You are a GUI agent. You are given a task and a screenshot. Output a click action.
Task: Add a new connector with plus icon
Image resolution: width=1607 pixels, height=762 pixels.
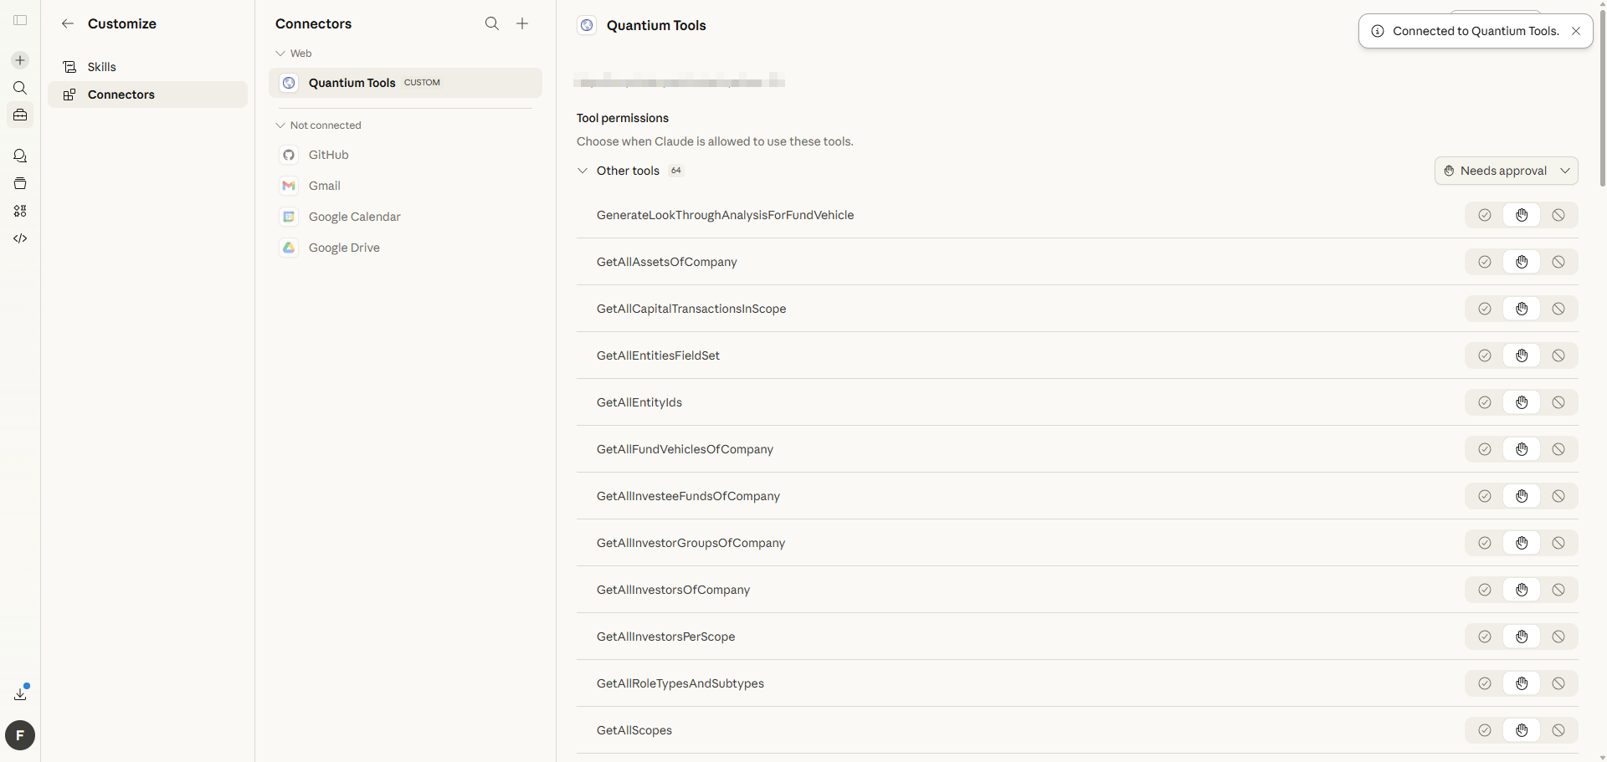click(522, 23)
